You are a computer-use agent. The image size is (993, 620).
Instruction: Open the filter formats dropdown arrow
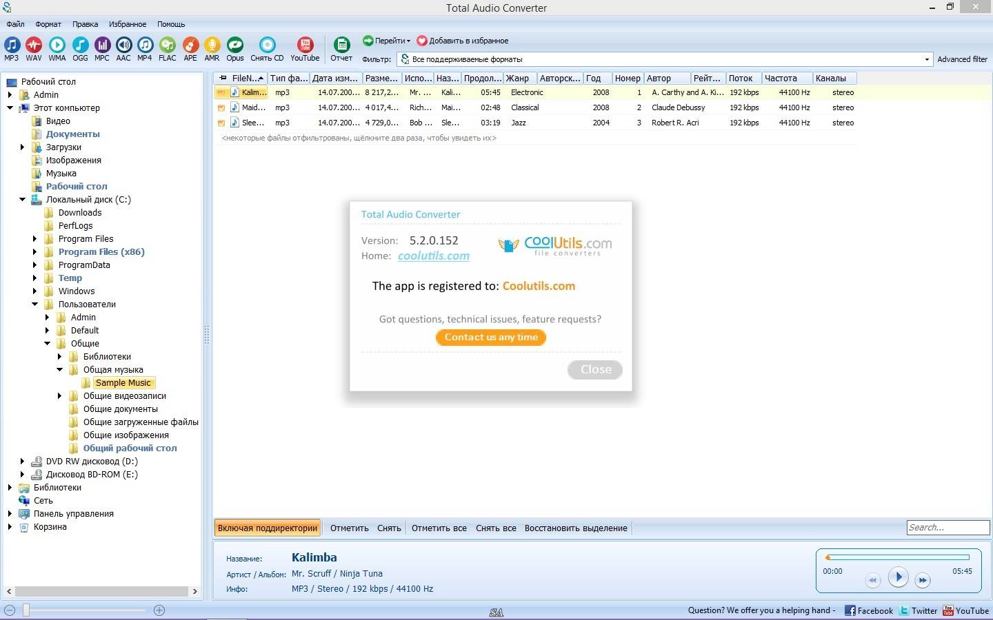click(927, 59)
